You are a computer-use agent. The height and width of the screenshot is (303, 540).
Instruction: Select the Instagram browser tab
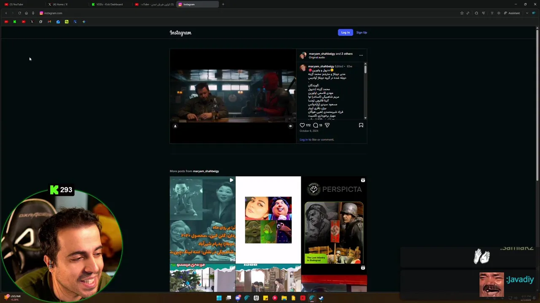(x=197, y=4)
